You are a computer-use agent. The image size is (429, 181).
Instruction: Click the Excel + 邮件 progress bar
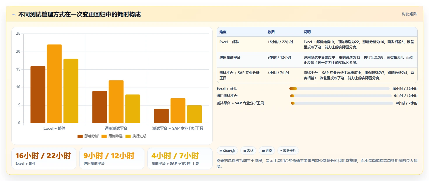[339, 89]
